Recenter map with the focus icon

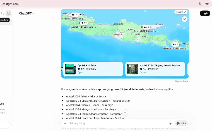coord(185,19)
